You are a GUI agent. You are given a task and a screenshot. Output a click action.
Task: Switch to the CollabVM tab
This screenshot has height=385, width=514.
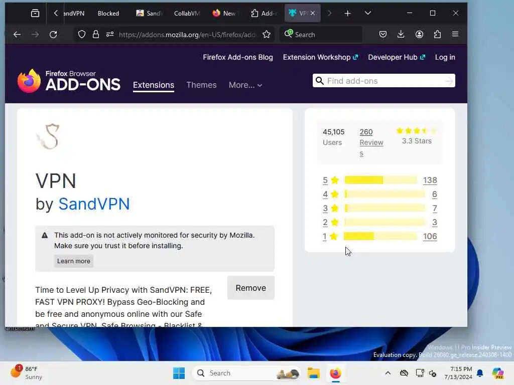point(187,13)
